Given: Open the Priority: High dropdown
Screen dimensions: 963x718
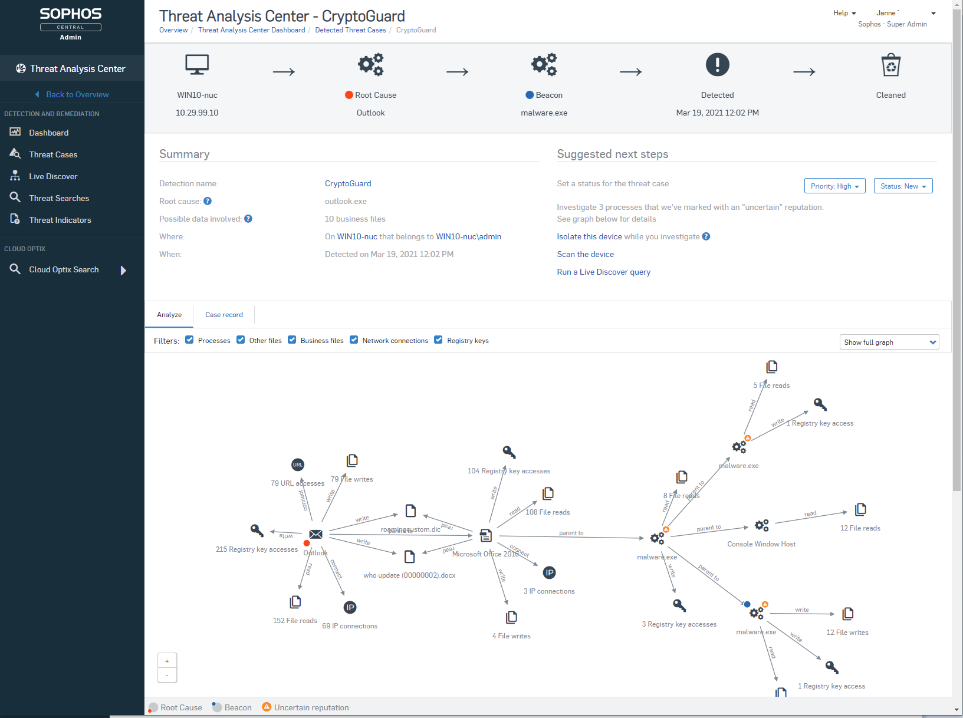Looking at the screenshot, I should click(835, 186).
